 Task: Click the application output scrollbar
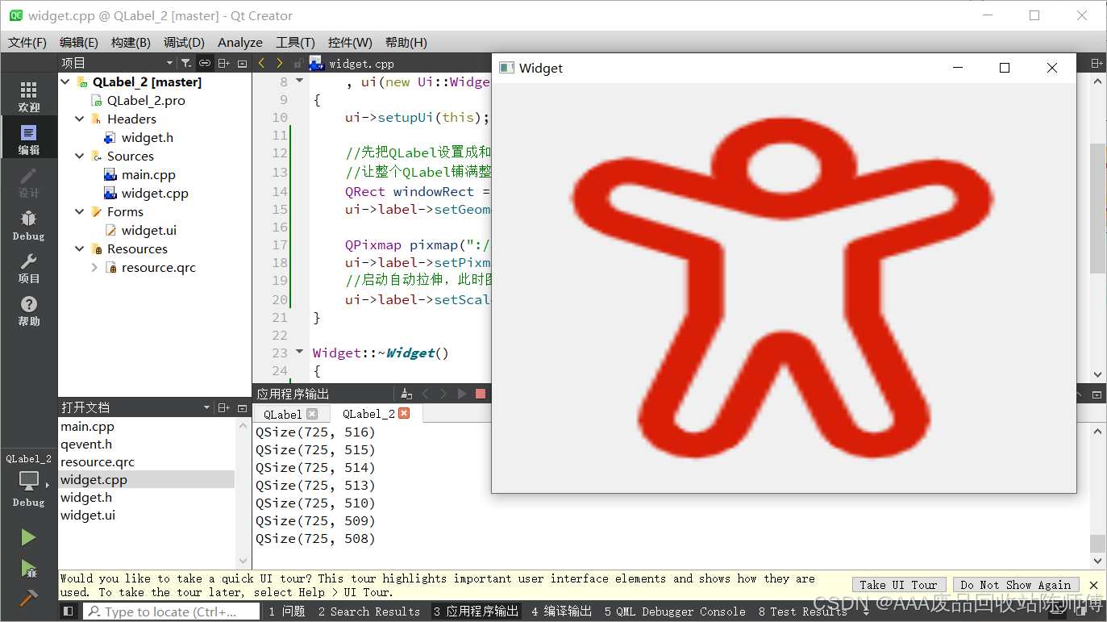1097,542
